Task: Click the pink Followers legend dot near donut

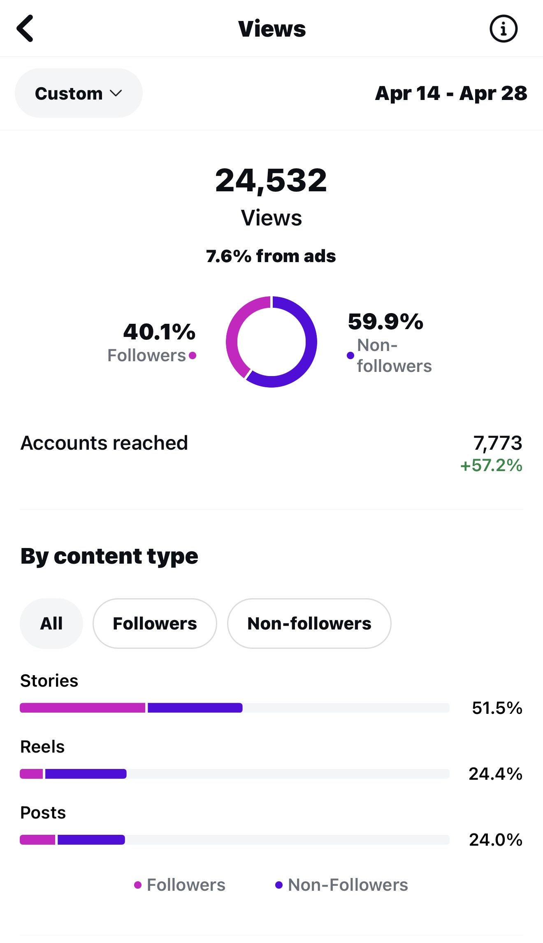Action: [x=193, y=355]
